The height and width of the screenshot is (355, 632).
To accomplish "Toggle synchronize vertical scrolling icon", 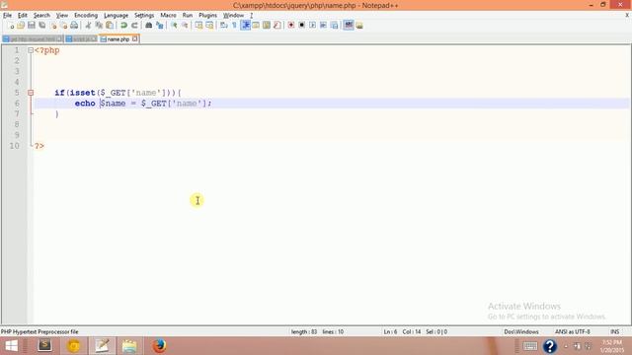I will pyautogui.click(x=198, y=26).
